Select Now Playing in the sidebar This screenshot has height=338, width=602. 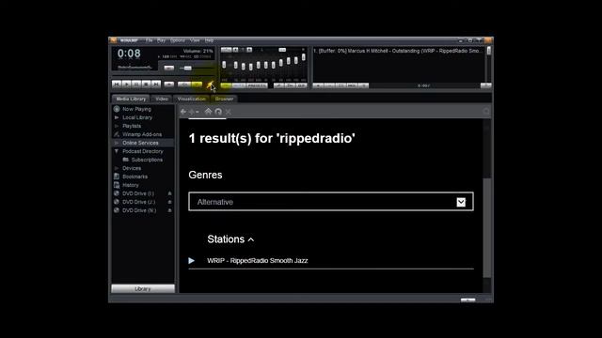click(x=136, y=109)
